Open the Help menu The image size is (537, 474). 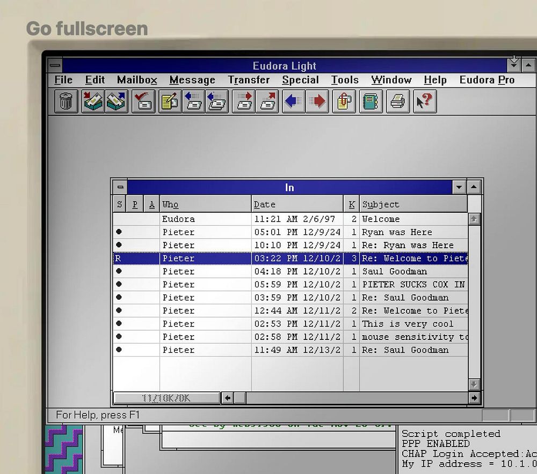click(x=435, y=80)
